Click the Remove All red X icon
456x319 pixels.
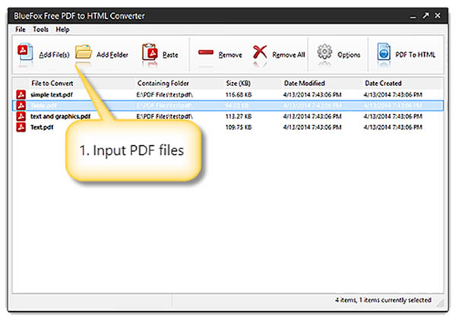260,54
